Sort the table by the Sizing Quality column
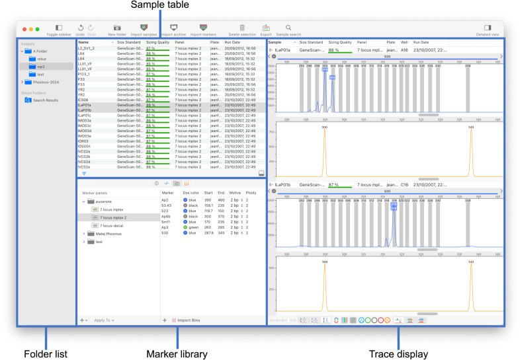520x360 pixels. point(158,42)
